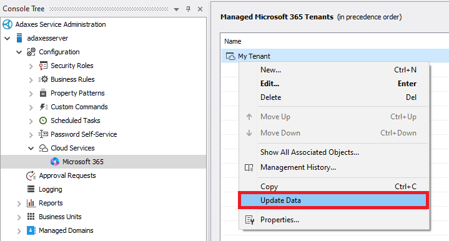The image size is (449, 241).
Task: Pin the Console Tree panel
Action: pyautogui.click(x=188, y=9)
